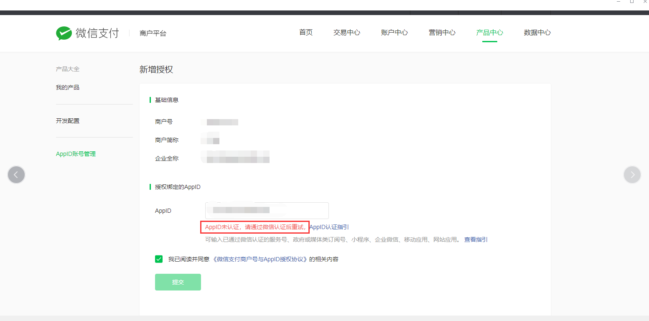Viewport: 649px width, 321px height.
Task: Click the 商户平台 text
Action: coord(153,33)
